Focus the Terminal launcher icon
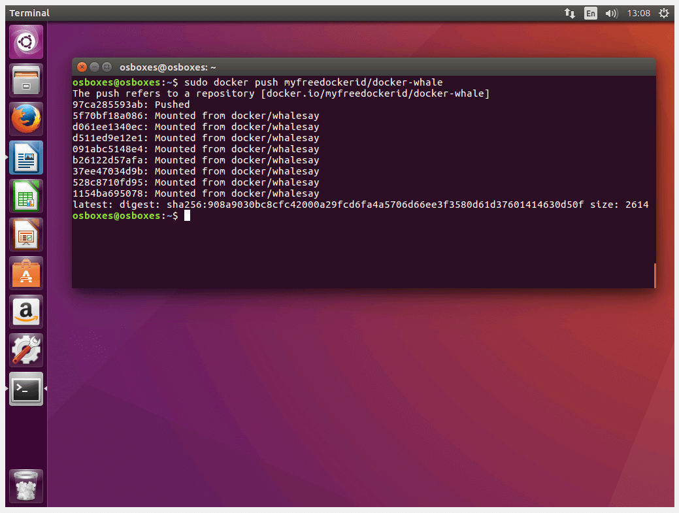679x513 pixels. coord(26,389)
